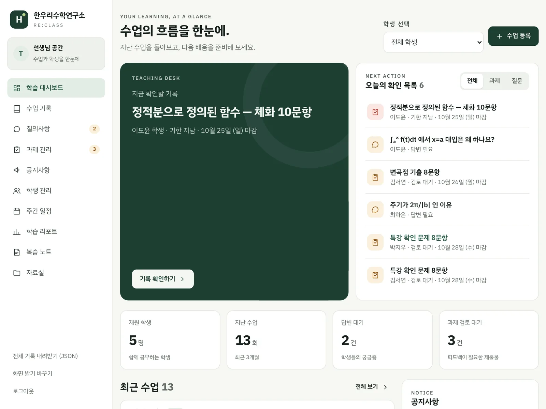Click the 공지사항 notice heading
Image resolution: width=546 pixels, height=409 pixels.
(425, 402)
